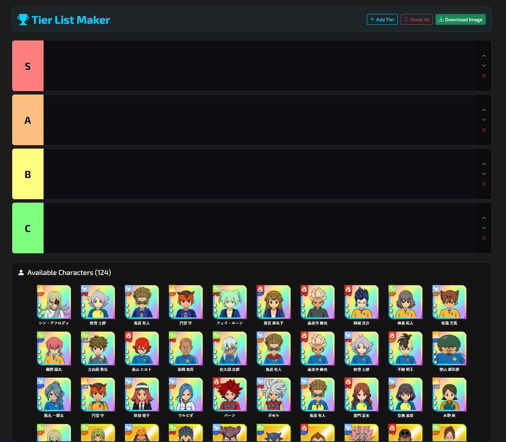Select the 風丸 一郎太 character card

pos(54,398)
